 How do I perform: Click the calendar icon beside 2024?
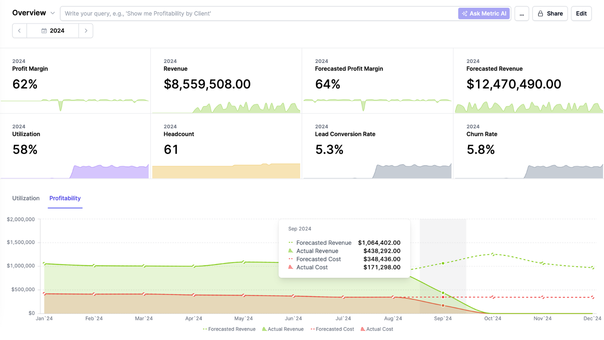44,31
